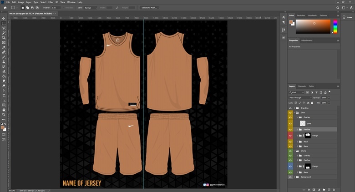Viewport: 355px width, 192px height.
Task: Select the Eraser tool
Action: (4, 71)
